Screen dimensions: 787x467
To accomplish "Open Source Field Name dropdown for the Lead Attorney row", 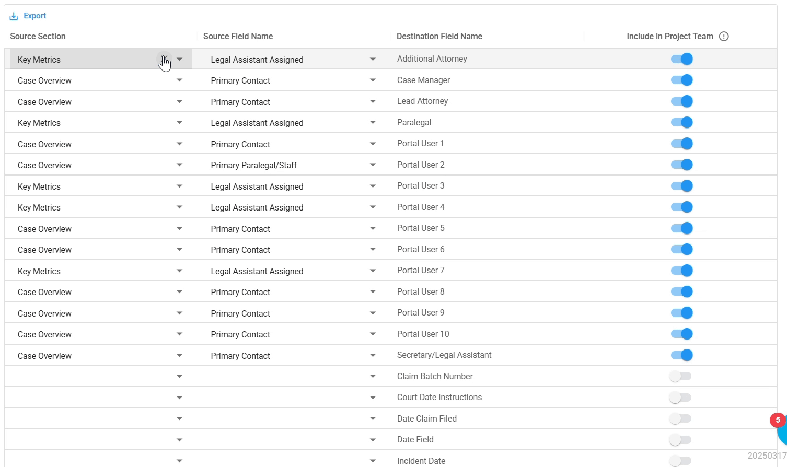I will (373, 101).
